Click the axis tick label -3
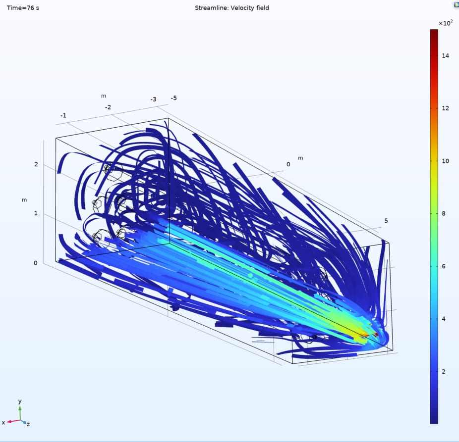The image size is (459, 442). (153, 99)
